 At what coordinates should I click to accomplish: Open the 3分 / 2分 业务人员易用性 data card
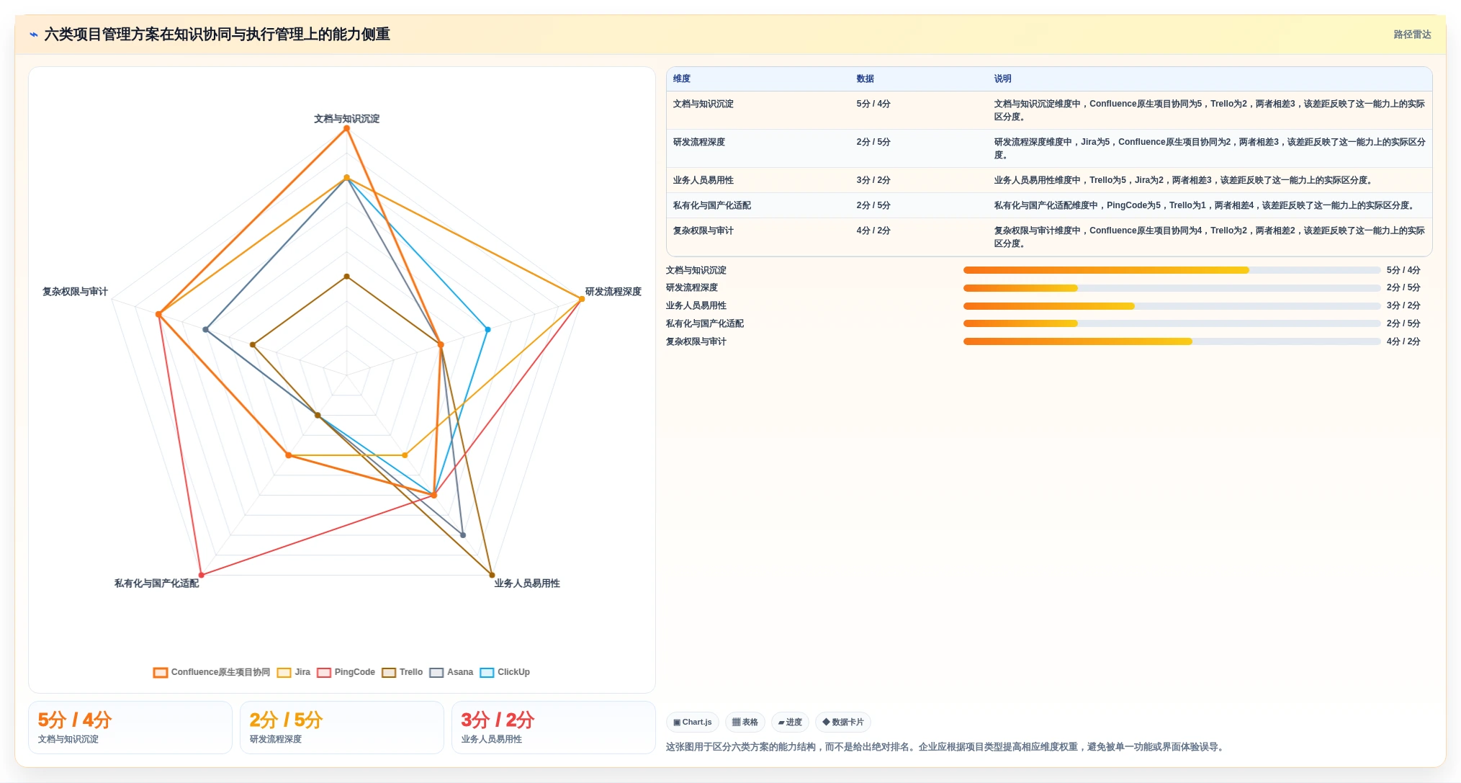[554, 728]
